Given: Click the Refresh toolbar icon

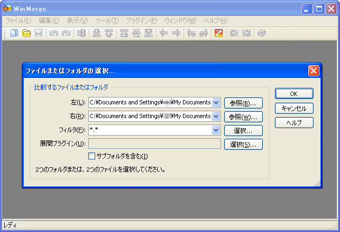Looking at the screenshot, I should point(262,33).
